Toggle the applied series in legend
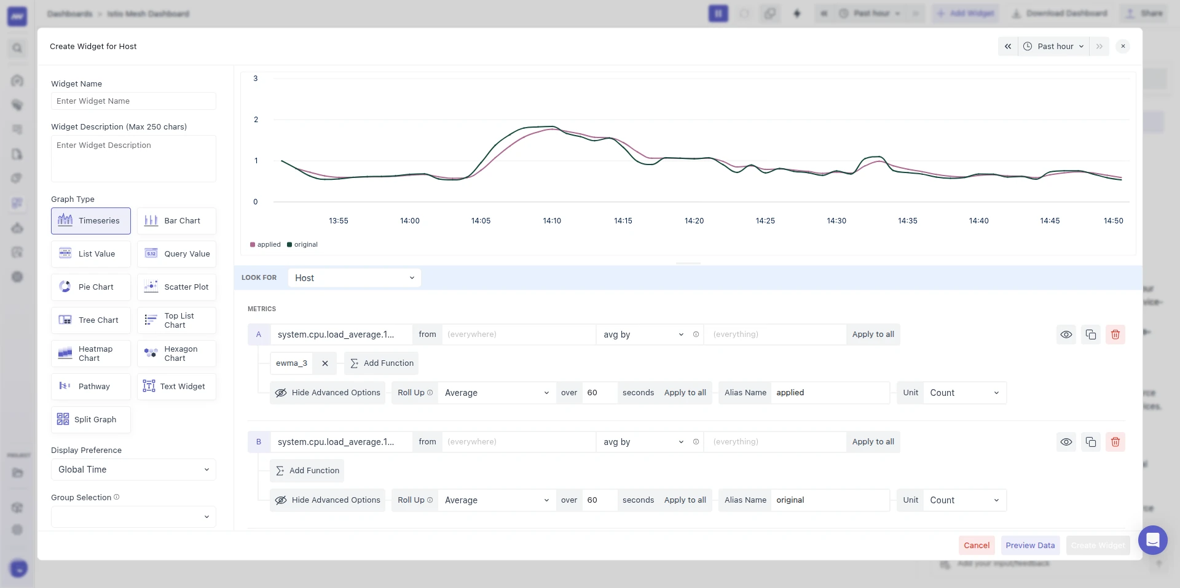Viewport: 1180px width, 588px height. pyautogui.click(x=265, y=244)
